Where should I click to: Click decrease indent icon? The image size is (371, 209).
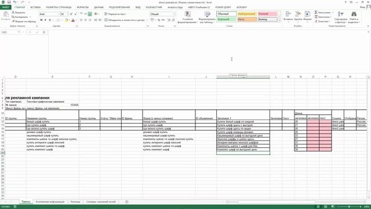pos(96,20)
